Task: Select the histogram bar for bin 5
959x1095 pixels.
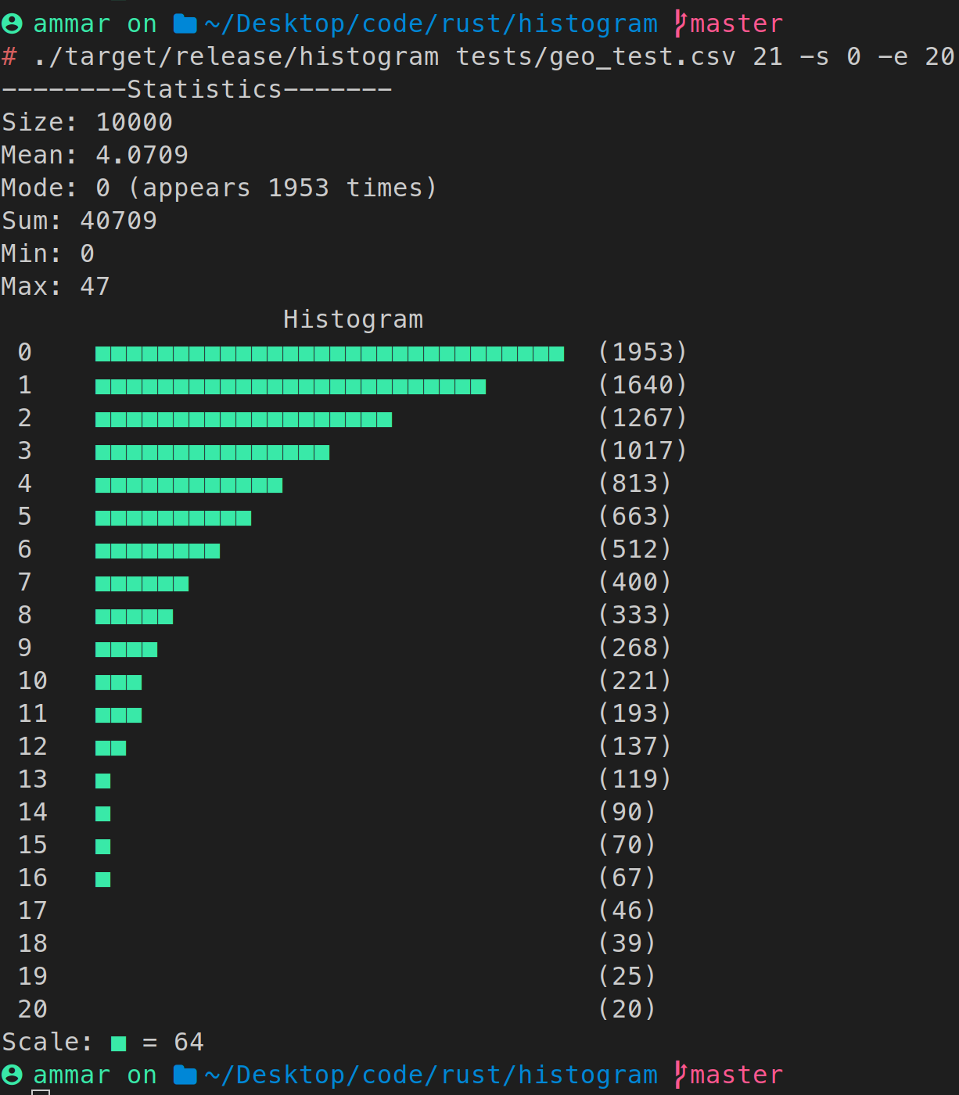Action: 172,518
